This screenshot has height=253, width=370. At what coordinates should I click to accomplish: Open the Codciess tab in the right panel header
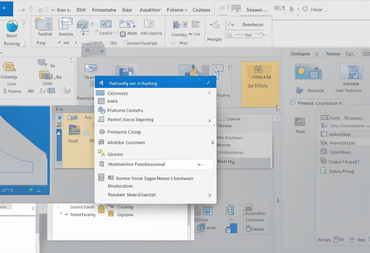click(x=301, y=54)
